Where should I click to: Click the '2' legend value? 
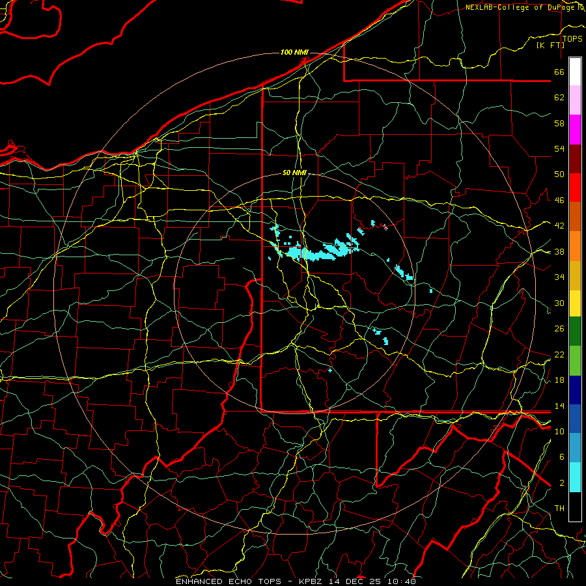point(562,483)
